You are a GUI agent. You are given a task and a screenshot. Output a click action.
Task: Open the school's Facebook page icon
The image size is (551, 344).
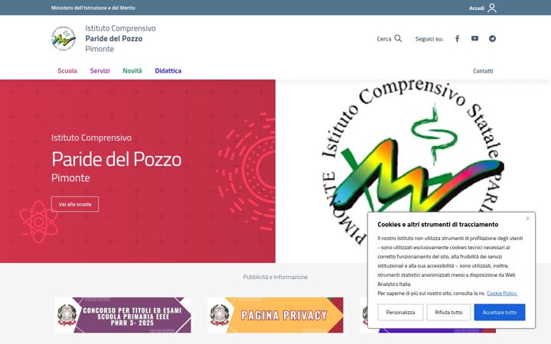[x=457, y=39]
